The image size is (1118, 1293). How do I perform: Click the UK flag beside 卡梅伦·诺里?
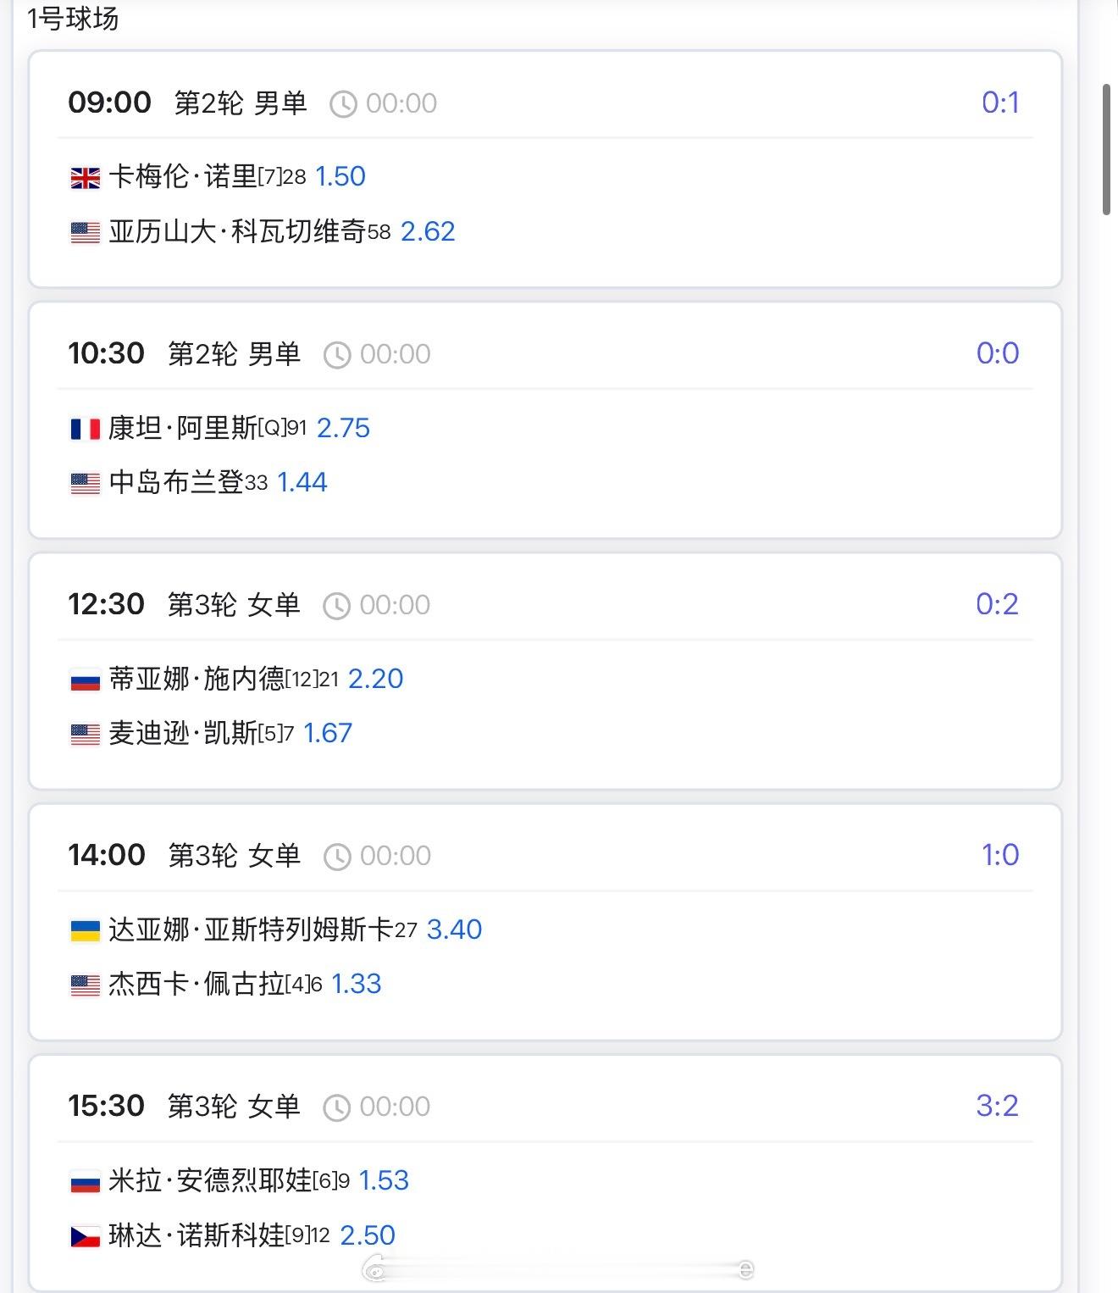tap(85, 178)
